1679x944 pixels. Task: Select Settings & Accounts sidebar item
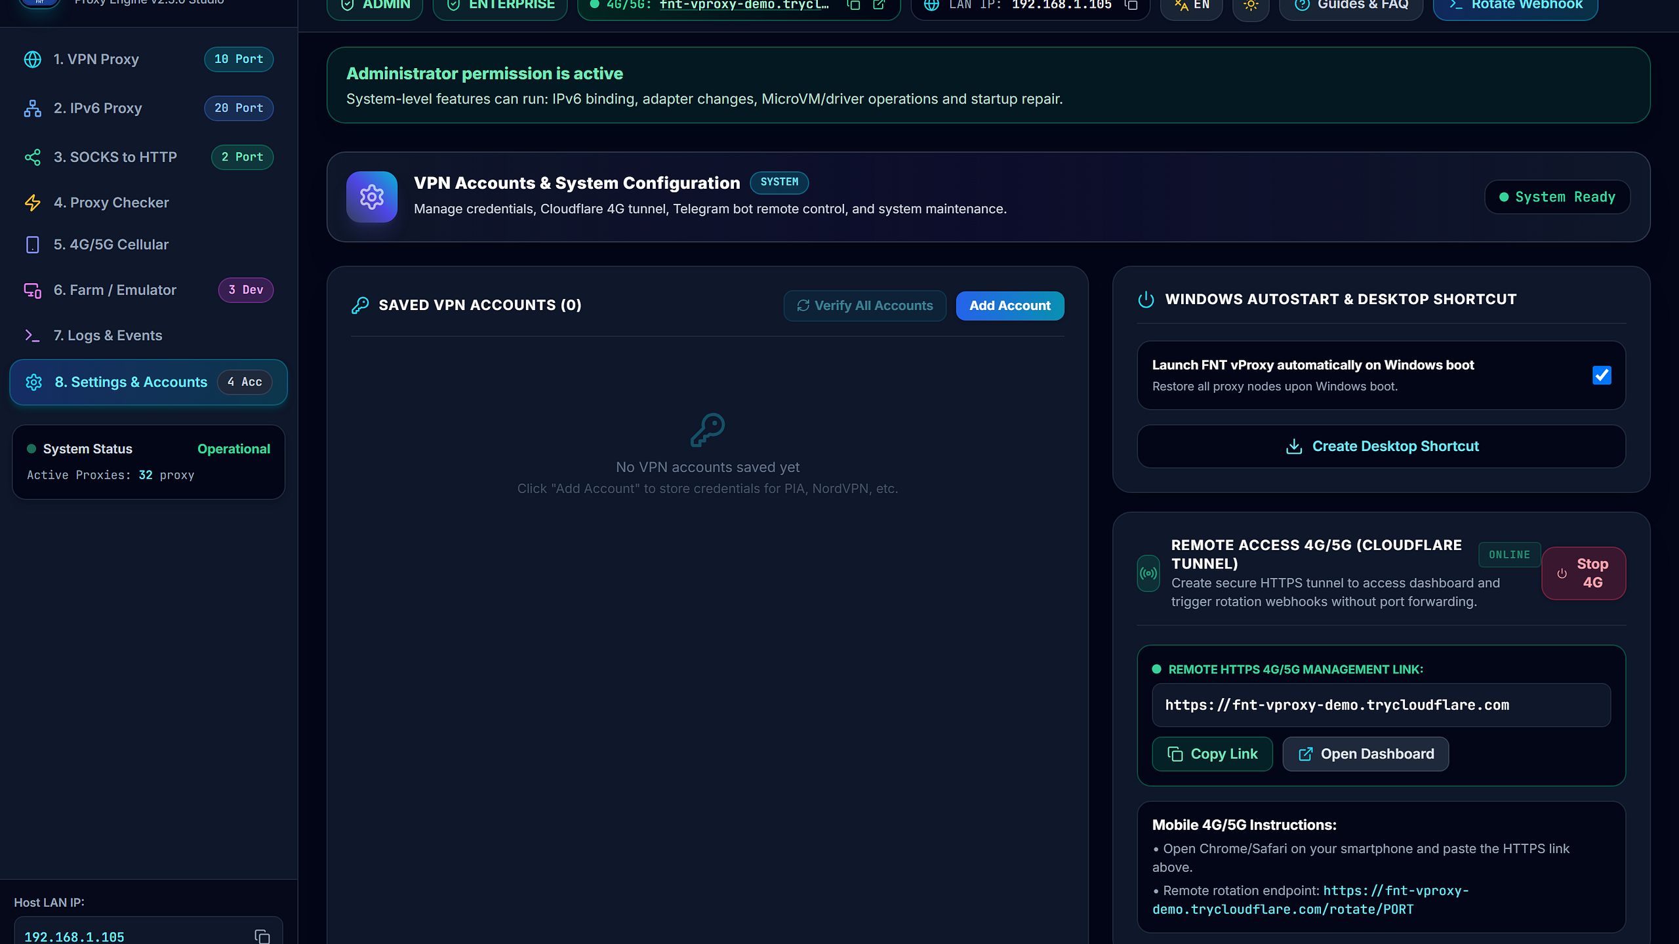(x=148, y=382)
